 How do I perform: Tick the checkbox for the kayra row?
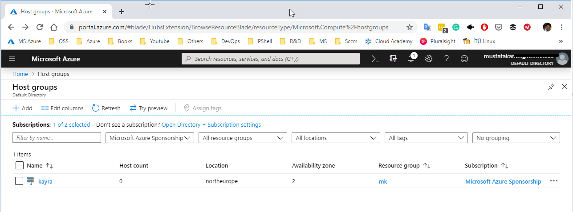click(x=19, y=181)
